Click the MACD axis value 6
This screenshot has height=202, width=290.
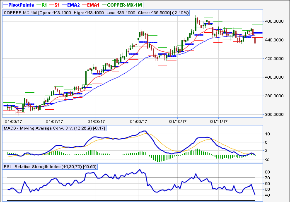click(266, 142)
